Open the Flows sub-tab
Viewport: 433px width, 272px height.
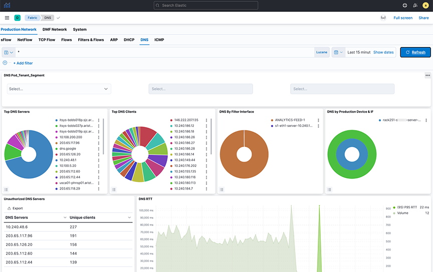click(x=67, y=40)
